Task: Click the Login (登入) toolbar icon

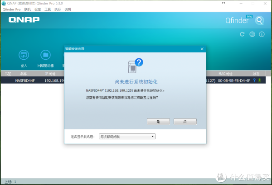Action: (x=24, y=56)
